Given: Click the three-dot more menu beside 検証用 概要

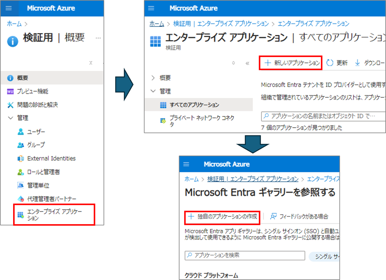Looking at the screenshot, I should tap(98, 38).
